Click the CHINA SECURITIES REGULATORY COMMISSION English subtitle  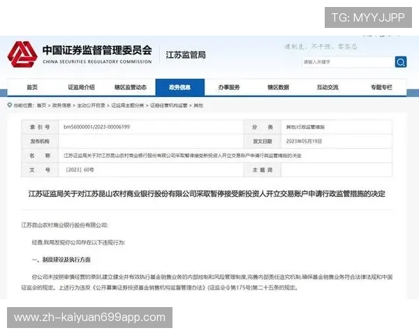[x=97, y=61]
